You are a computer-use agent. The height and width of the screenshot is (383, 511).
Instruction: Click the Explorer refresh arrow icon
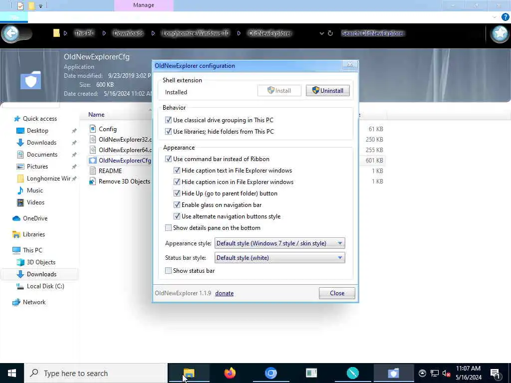[330, 33]
